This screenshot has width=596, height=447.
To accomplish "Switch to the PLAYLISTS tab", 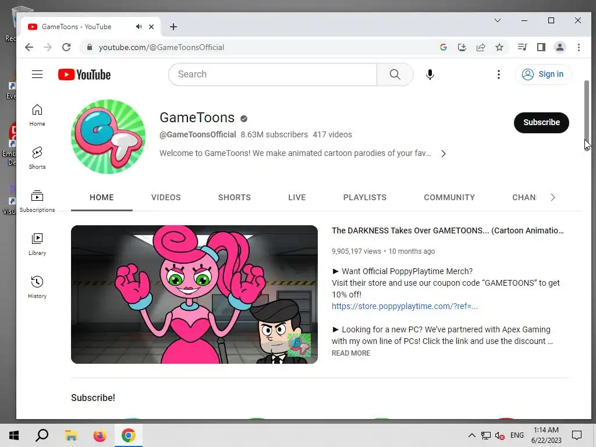I will coord(365,198).
